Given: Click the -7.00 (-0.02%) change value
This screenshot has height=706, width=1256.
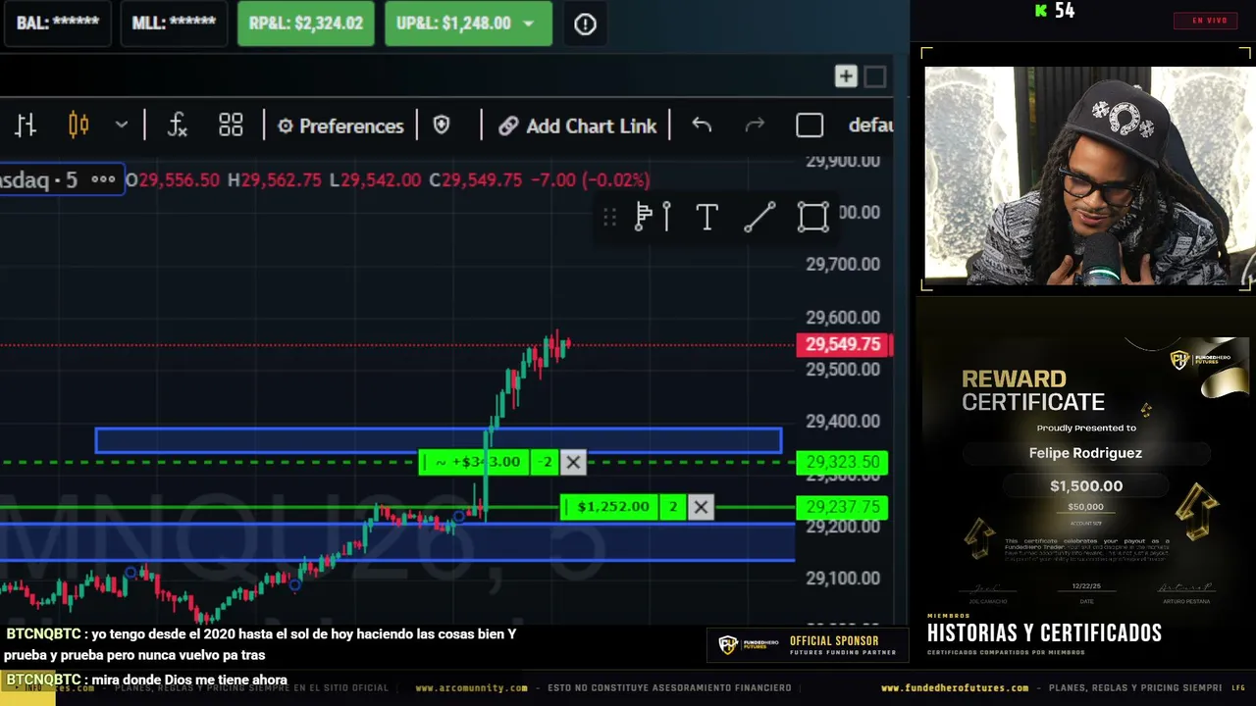Looking at the screenshot, I should coord(590,180).
